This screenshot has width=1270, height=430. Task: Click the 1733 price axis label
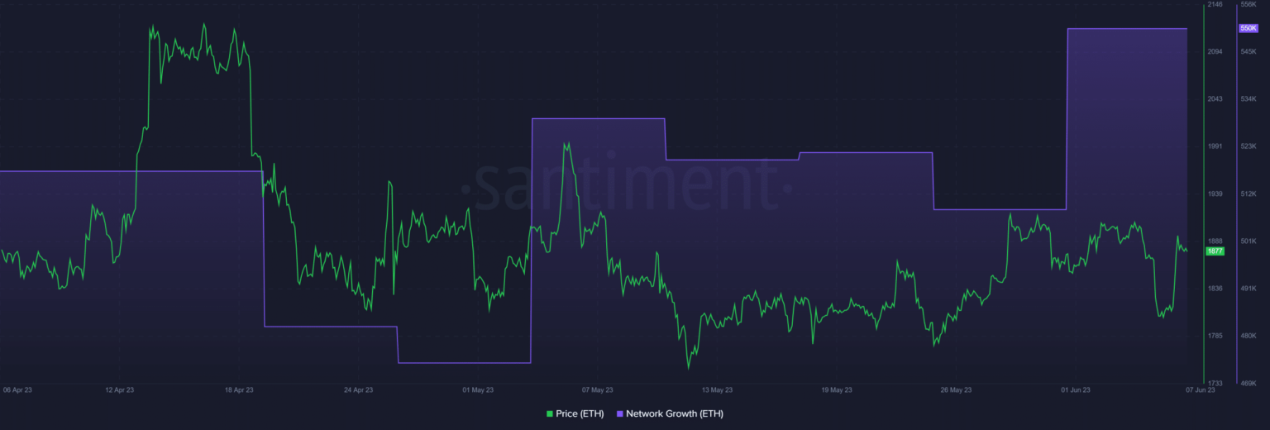coord(1215,384)
